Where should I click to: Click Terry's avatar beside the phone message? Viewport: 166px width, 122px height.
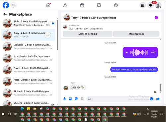66,88
